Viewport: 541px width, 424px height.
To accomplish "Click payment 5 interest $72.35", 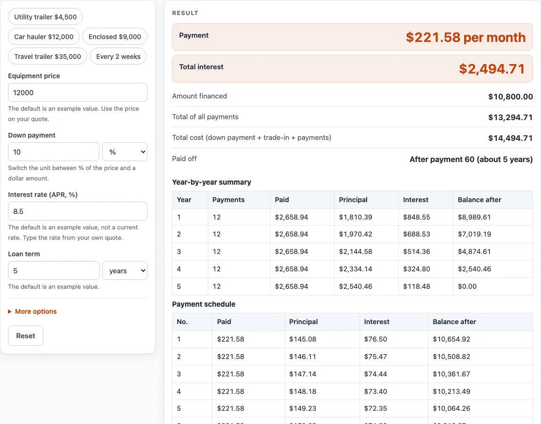I will (x=376, y=408).
